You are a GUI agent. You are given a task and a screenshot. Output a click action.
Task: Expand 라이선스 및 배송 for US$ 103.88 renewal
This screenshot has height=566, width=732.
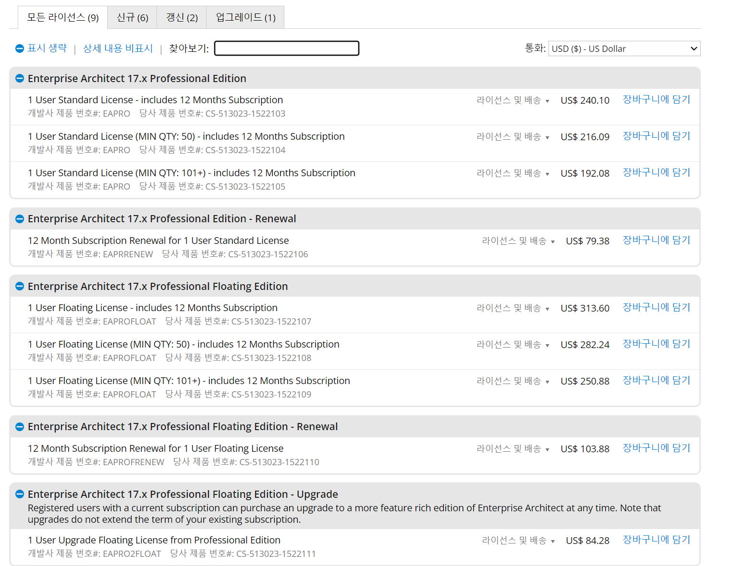[512, 448]
